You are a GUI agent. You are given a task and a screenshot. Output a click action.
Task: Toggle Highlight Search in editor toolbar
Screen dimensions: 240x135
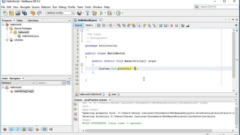pos(133,25)
